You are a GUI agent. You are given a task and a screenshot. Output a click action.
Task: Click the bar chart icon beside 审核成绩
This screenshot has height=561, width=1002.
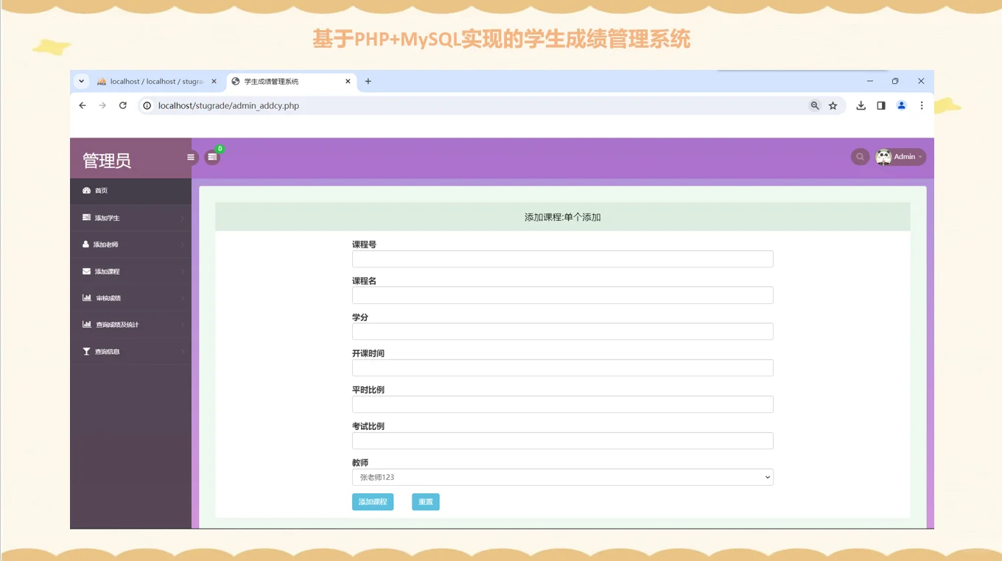[x=87, y=297]
